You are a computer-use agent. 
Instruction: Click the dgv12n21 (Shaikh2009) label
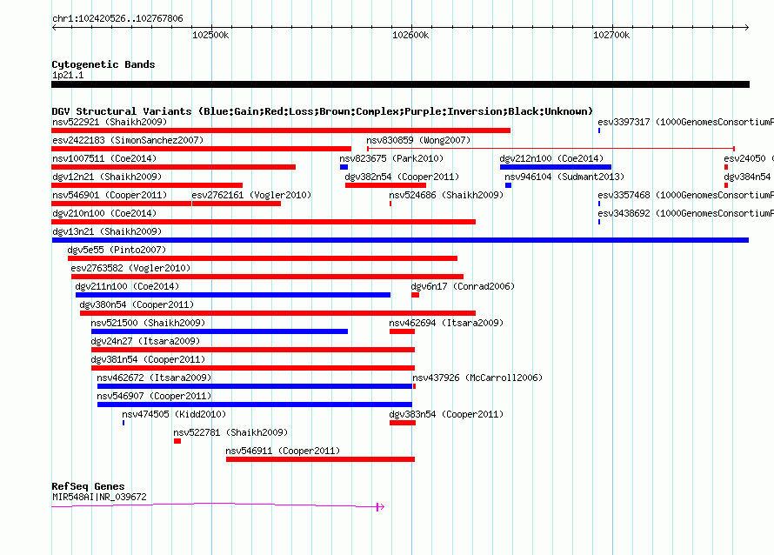coord(107,177)
